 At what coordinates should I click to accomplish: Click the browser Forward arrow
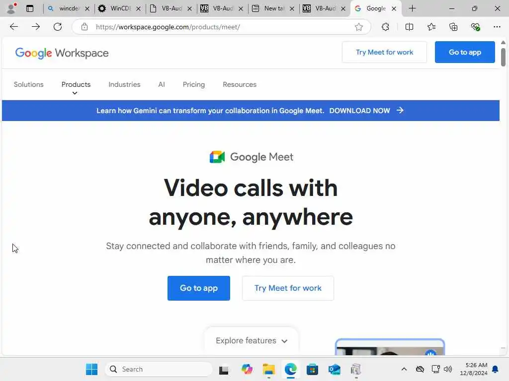tap(36, 27)
